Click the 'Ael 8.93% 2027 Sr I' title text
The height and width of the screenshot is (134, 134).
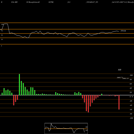(x=120, y=2)
